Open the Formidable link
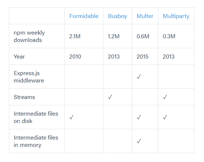Viewport: 204px width, 162px height. (84, 16)
